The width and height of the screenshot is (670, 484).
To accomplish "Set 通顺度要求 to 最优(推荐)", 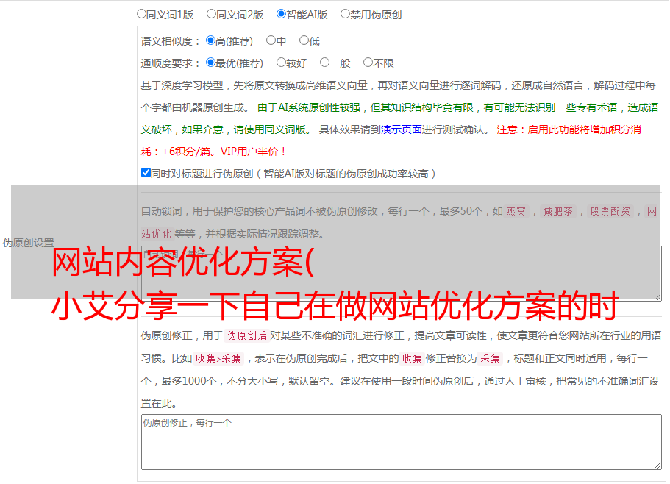I will click(210, 63).
